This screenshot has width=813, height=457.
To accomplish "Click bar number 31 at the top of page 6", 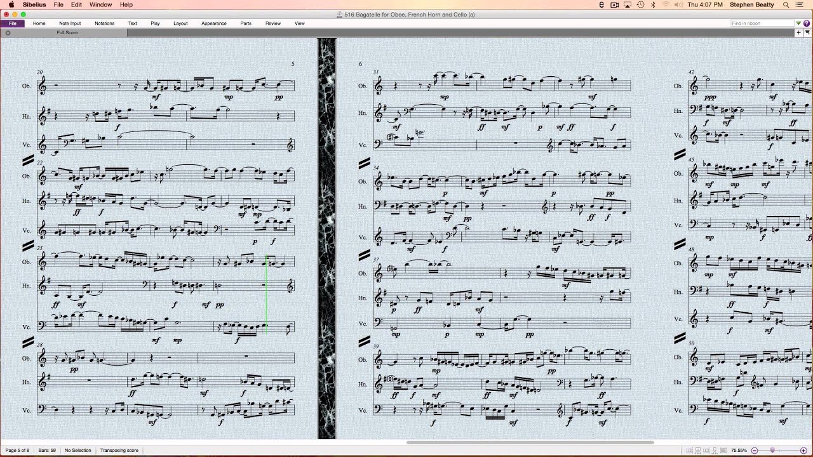I will pyautogui.click(x=376, y=72).
